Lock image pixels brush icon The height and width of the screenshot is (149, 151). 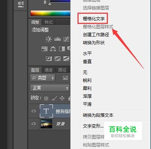[54, 98]
